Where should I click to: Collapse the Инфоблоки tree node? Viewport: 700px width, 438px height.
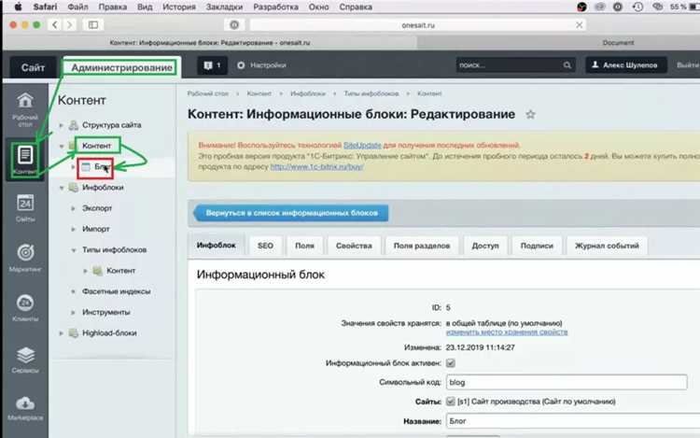pyautogui.click(x=62, y=188)
